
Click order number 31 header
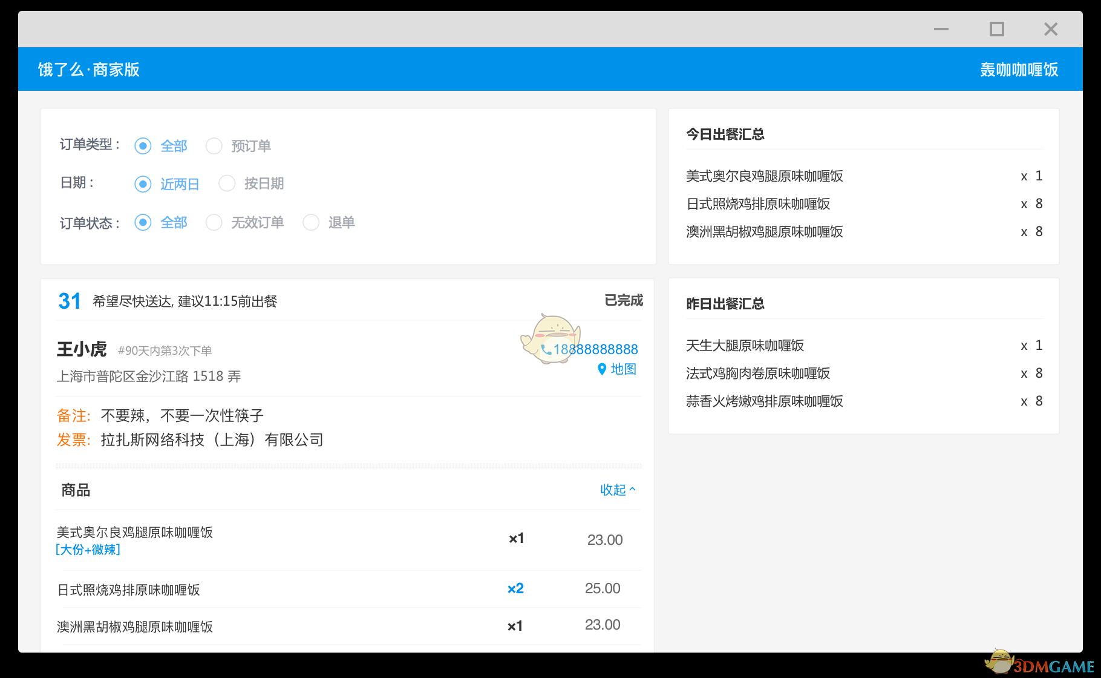click(x=69, y=300)
